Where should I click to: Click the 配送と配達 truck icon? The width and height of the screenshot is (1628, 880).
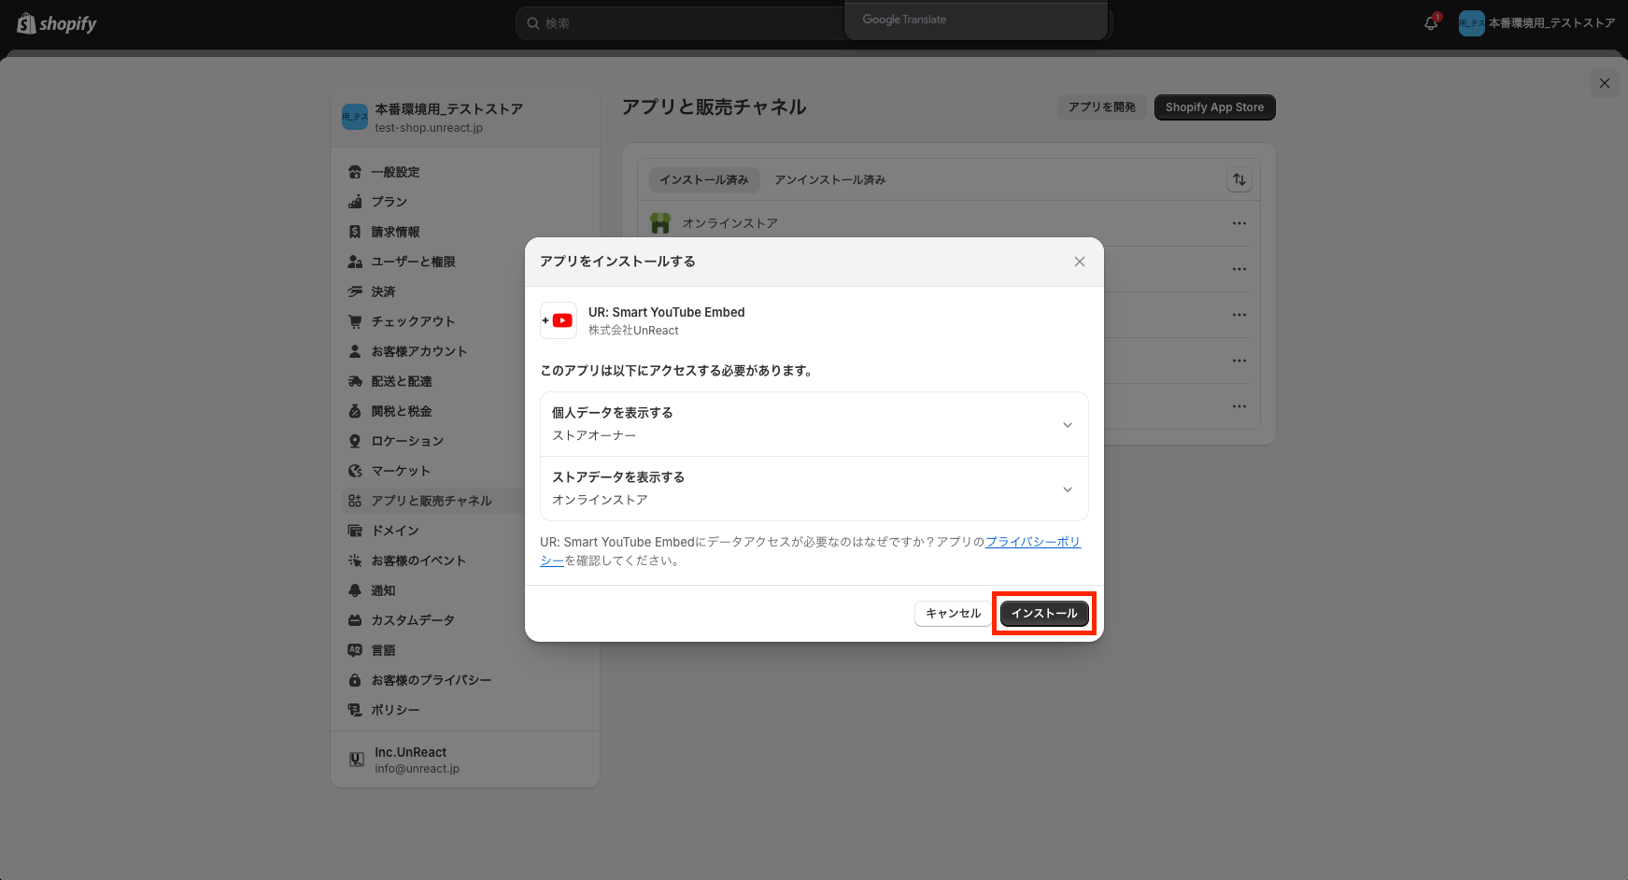(x=355, y=381)
